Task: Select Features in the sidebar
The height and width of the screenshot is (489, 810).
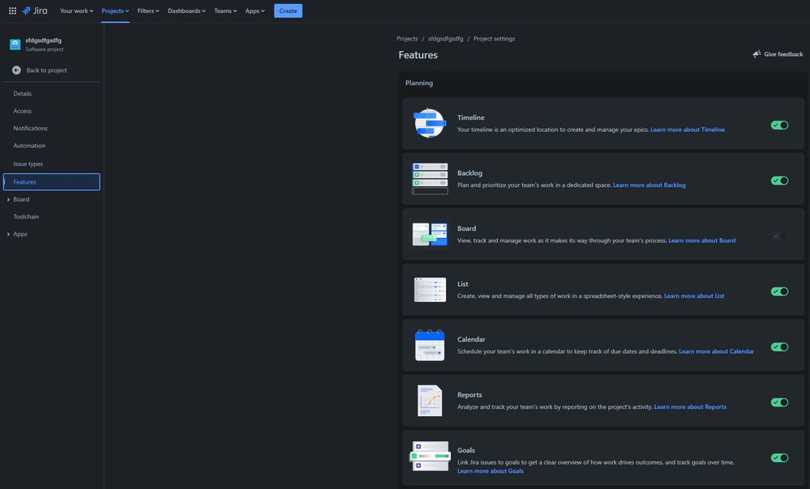Action: pyautogui.click(x=52, y=182)
